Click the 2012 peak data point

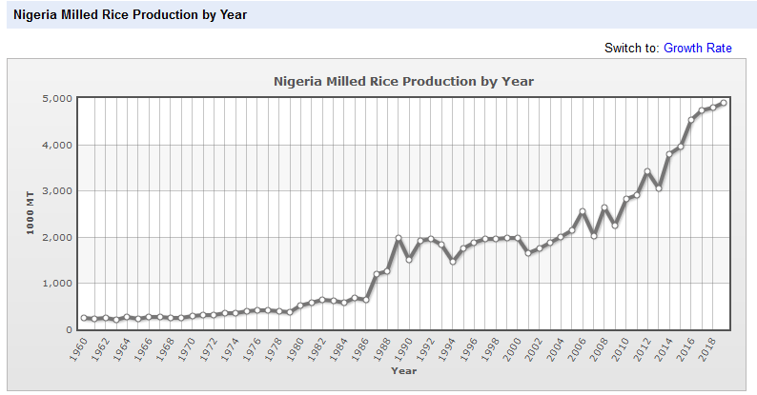click(647, 171)
